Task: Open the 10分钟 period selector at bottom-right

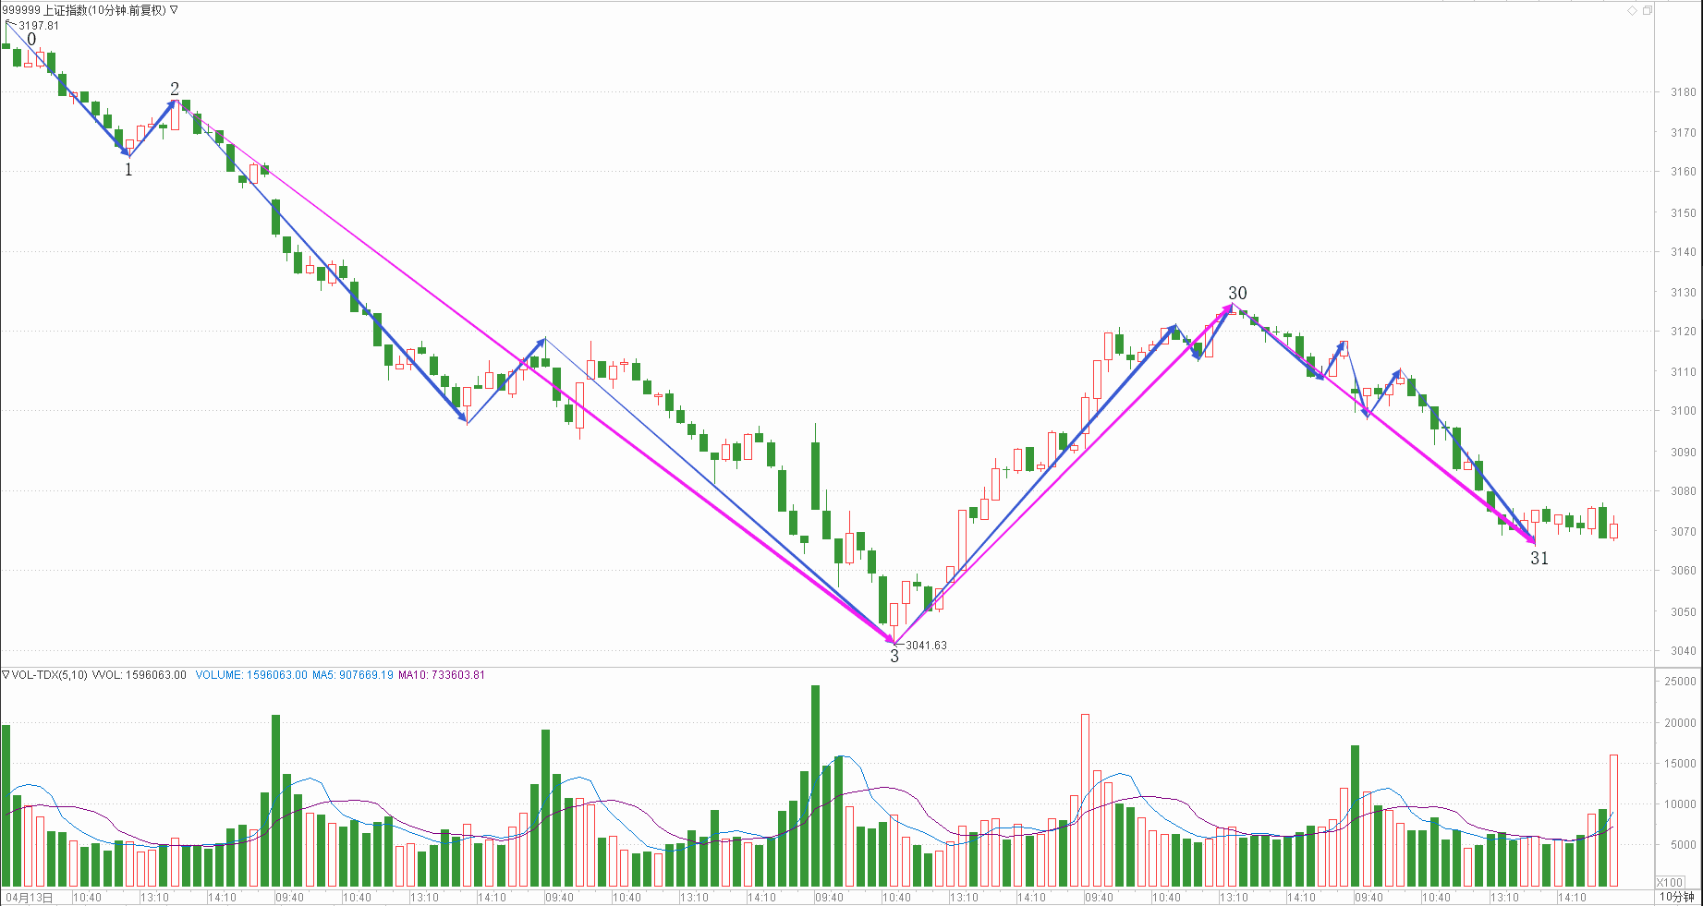Action: point(1676,897)
